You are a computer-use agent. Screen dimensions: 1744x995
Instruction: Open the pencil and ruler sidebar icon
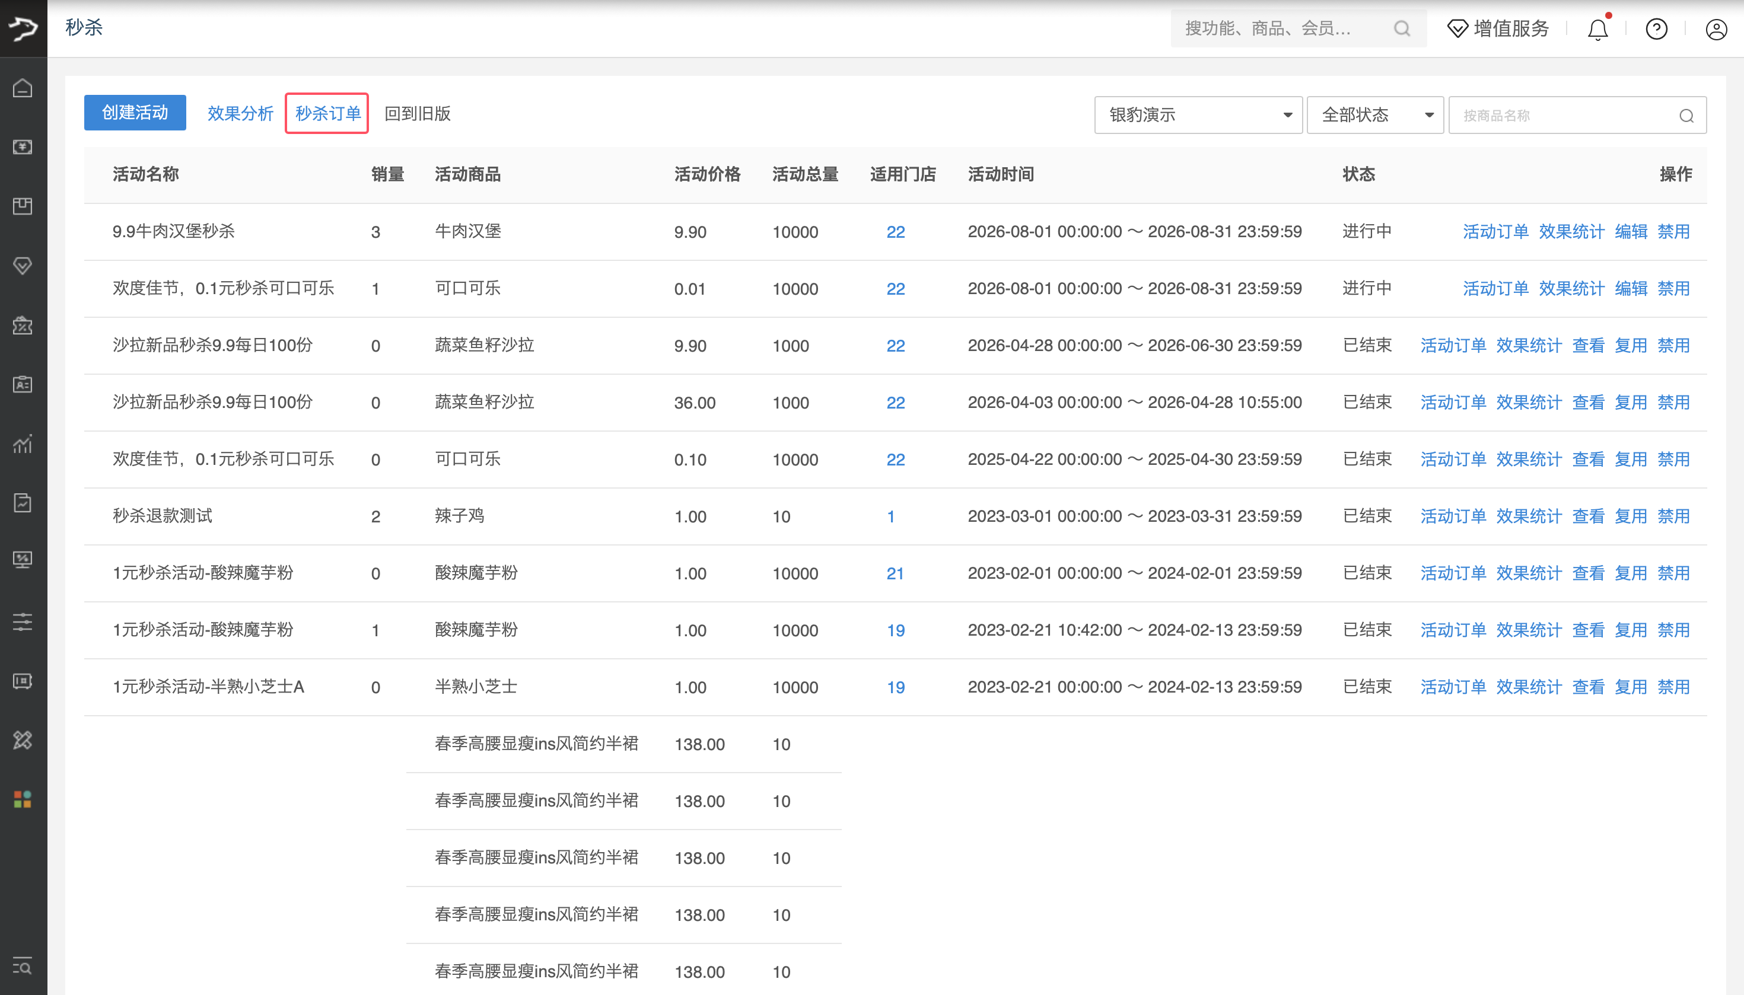pos(23,740)
